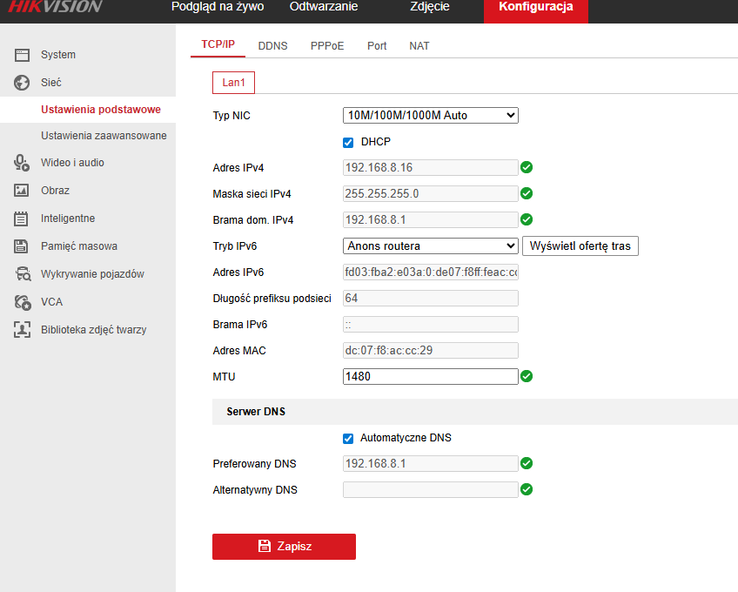Click into the MTU input field

[430, 376]
